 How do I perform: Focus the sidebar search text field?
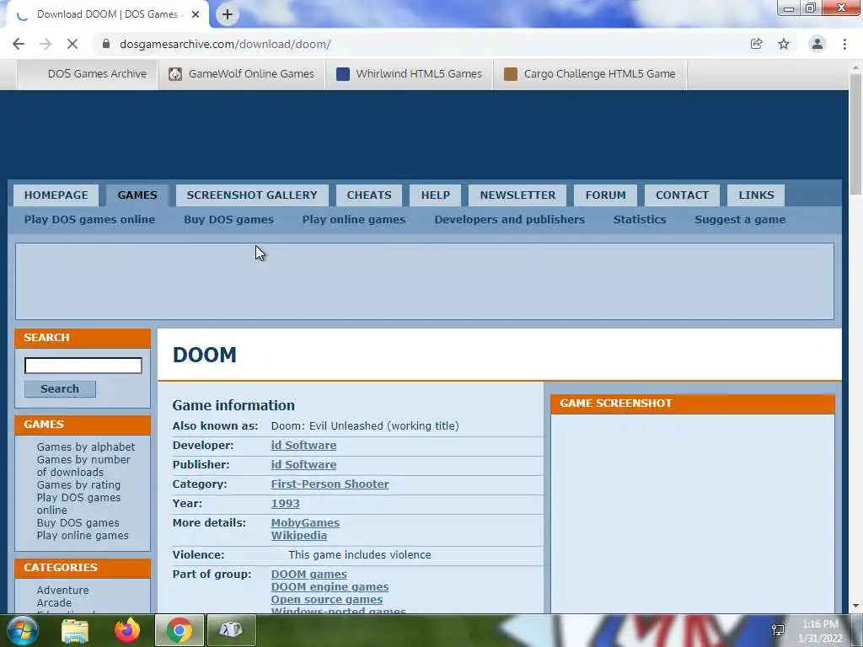click(x=83, y=366)
